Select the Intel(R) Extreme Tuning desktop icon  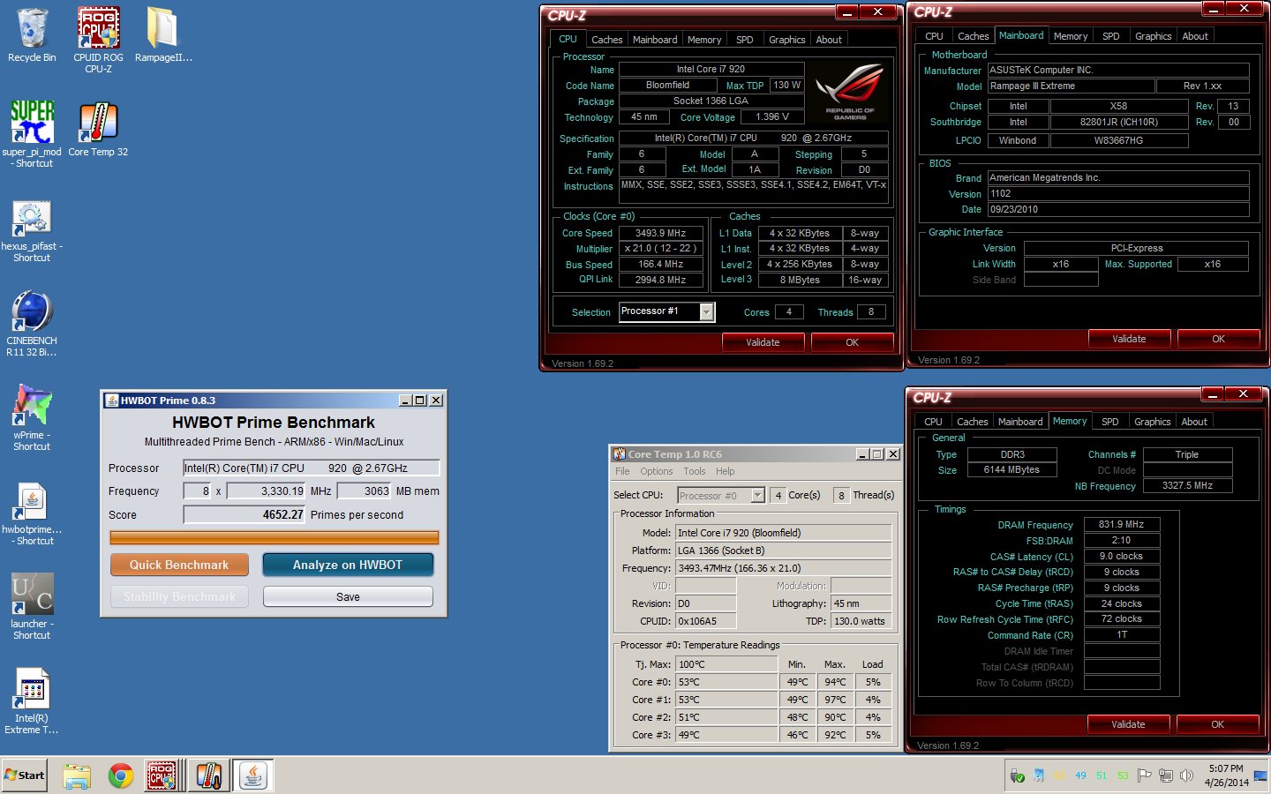pos(32,701)
